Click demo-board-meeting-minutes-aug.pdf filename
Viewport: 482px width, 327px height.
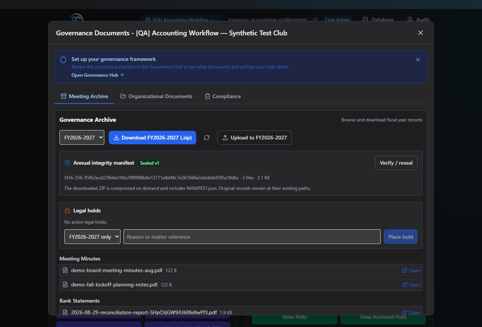pos(117,270)
